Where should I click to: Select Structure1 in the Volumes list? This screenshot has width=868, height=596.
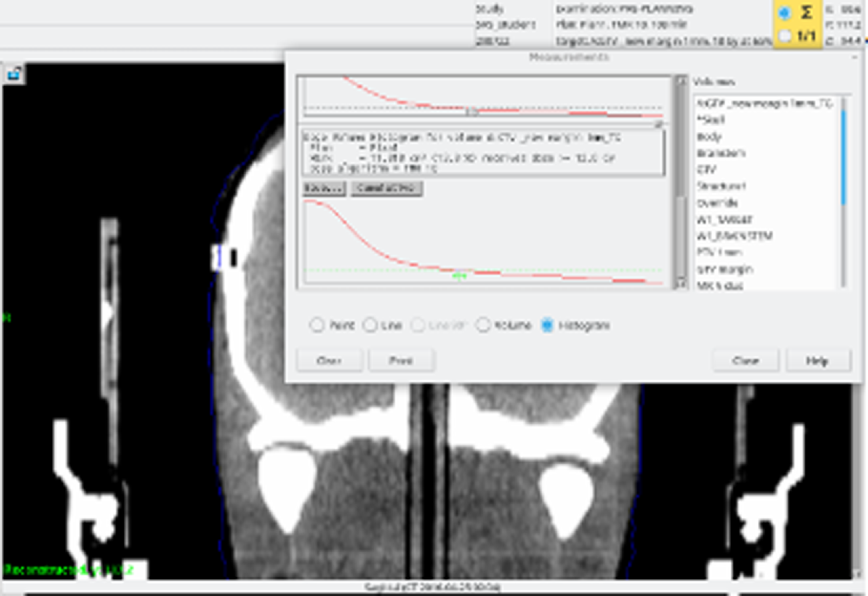click(721, 186)
